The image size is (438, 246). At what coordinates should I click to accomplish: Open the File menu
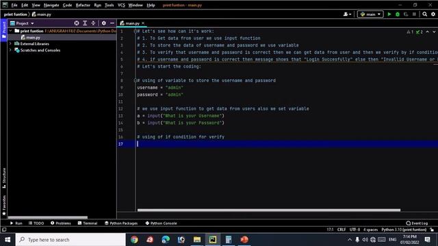pyautogui.click(x=14, y=5)
